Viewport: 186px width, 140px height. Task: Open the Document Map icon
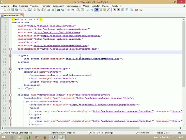pos(105,10)
